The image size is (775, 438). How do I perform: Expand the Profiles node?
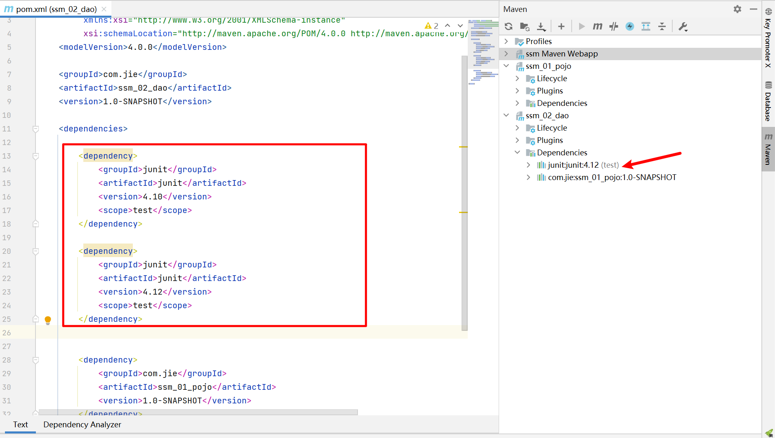point(506,41)
